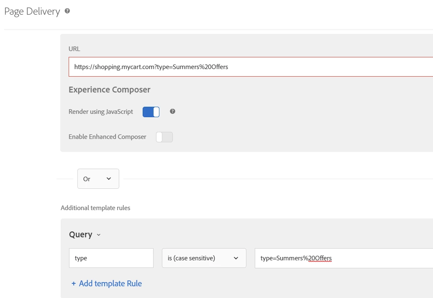This screenshot has width=433, height=298.
Task: Click the query parameter name field containing type
Action: pyautogui.click(x=111, y=258)
